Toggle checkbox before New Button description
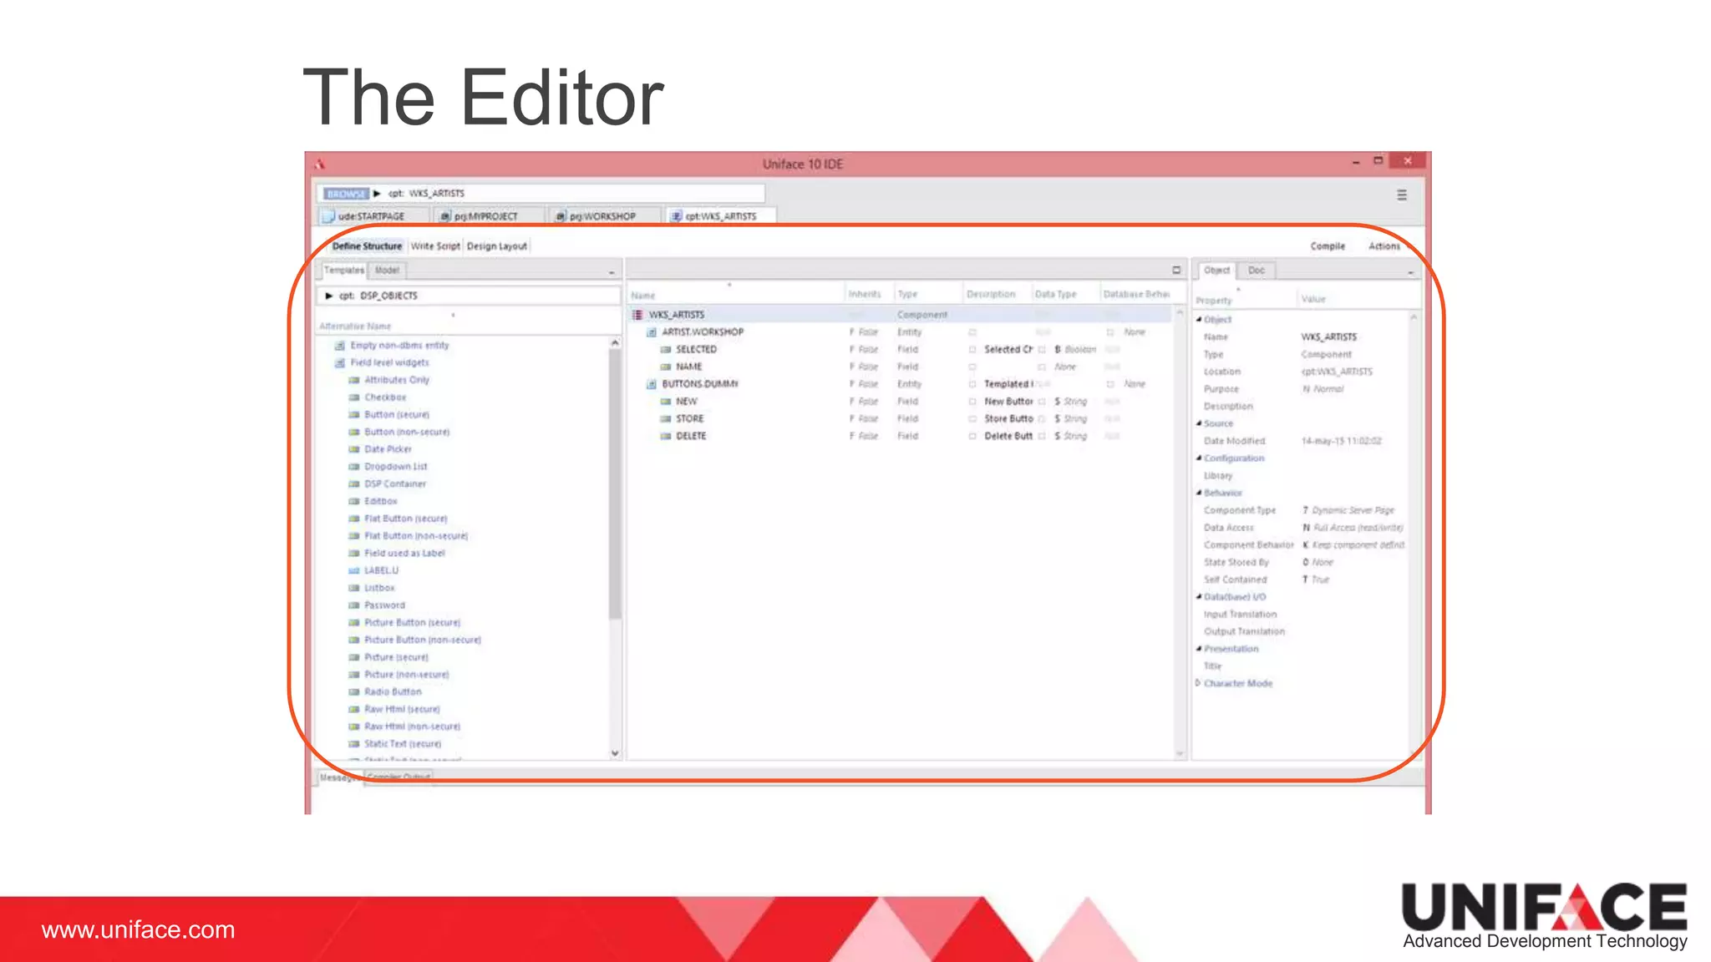This screenshot has width=1711, height=962. pos(972,402)
